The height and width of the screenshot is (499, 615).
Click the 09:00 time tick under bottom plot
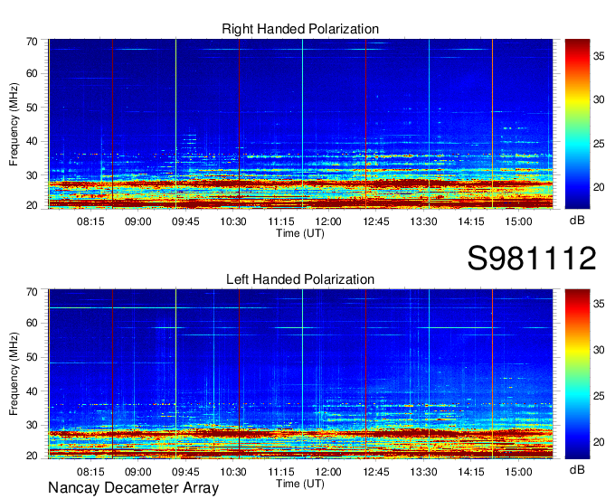tap(138, 472)
